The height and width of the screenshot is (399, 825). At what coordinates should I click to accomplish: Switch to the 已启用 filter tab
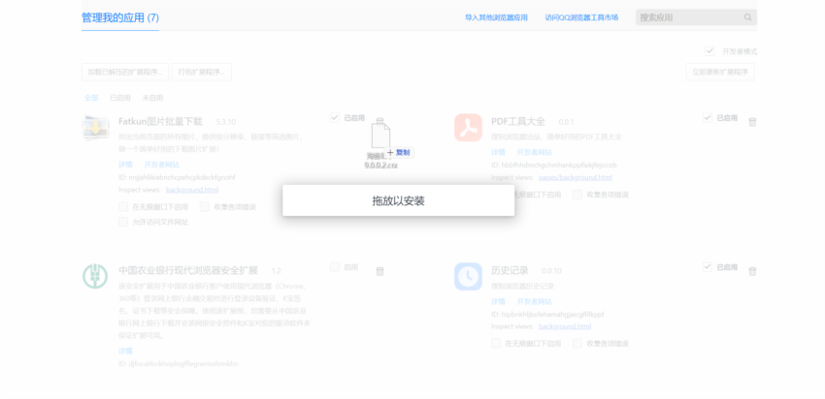(120, 98)
